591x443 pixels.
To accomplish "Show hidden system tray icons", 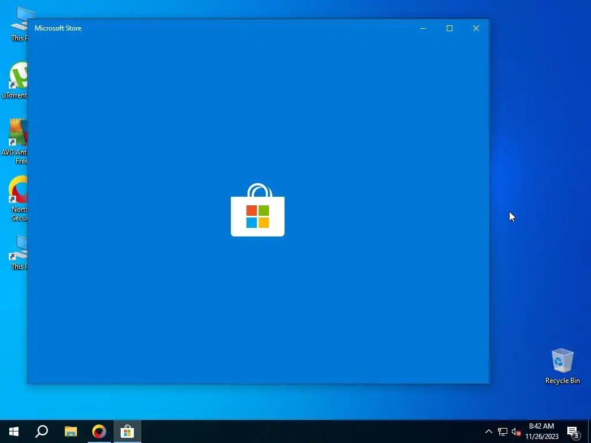I will pyautogui.click(x=488, y=431).
